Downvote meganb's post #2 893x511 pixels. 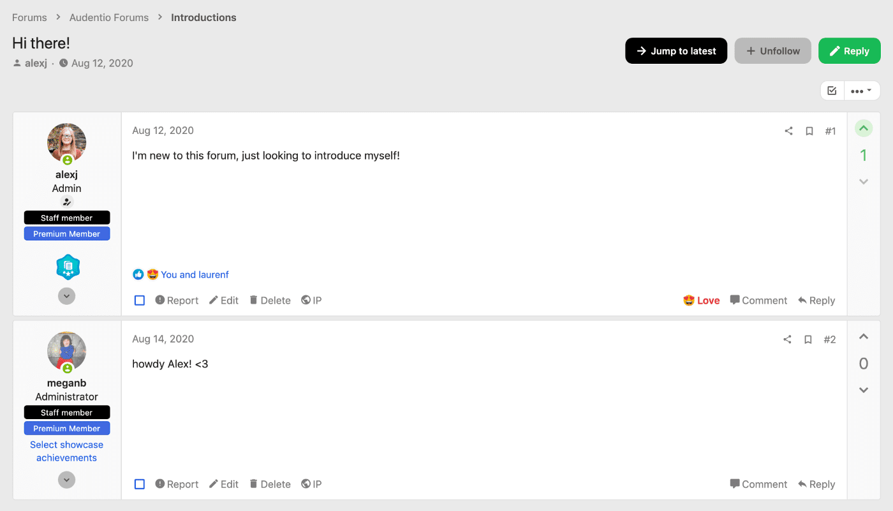tap(863, 390)
